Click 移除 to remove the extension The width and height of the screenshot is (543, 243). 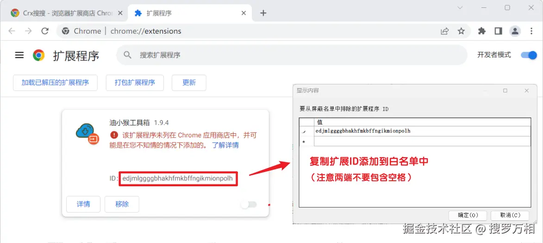122,204
